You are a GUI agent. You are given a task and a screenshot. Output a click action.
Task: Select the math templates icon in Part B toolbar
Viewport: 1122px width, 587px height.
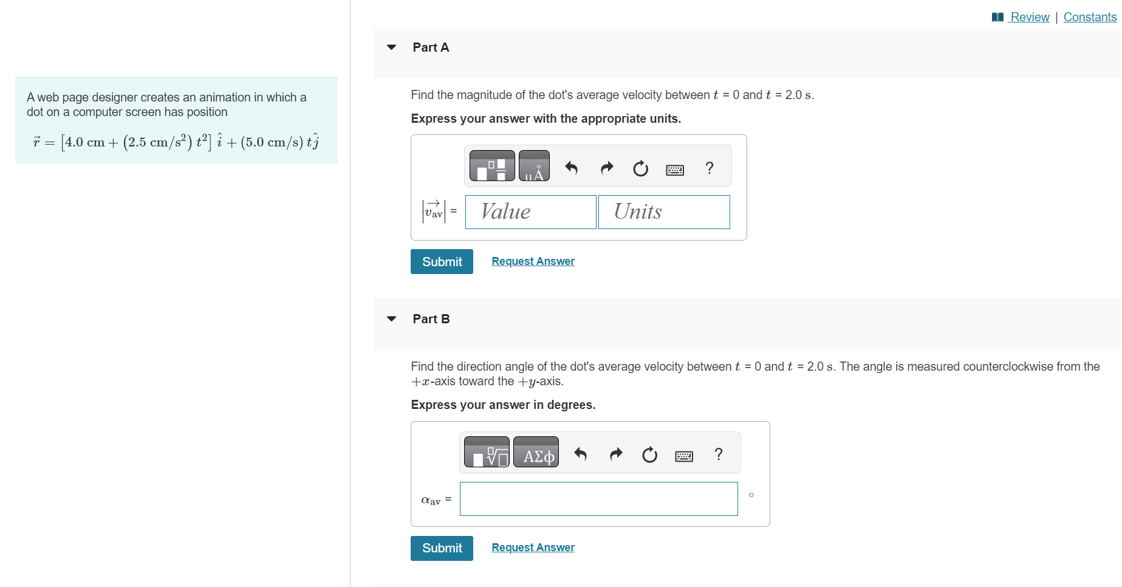[x=486, y=452]
